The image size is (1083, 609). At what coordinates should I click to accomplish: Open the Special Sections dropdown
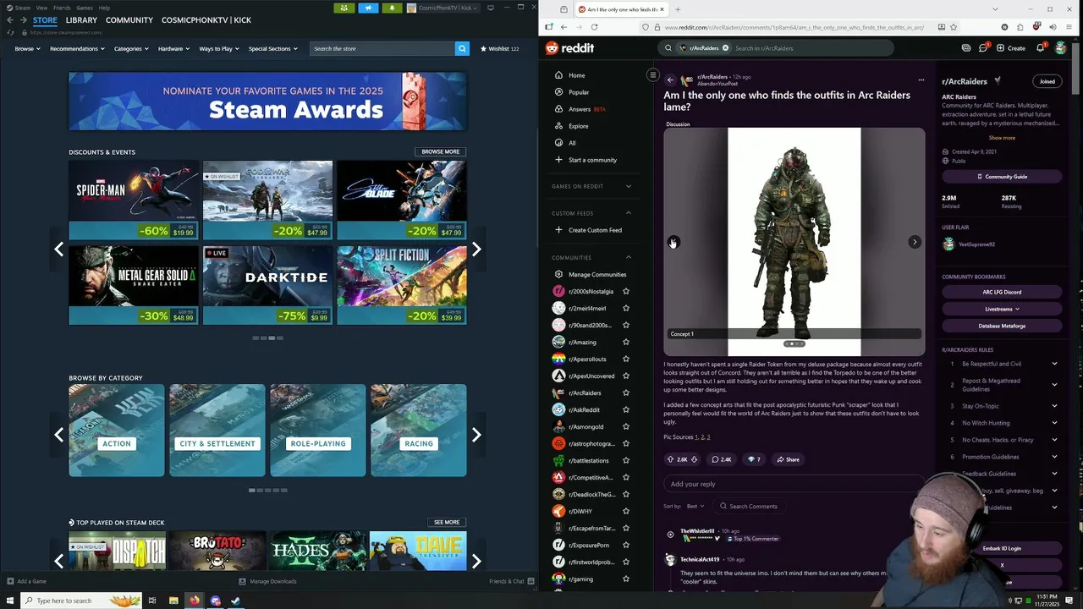(272, 48)
